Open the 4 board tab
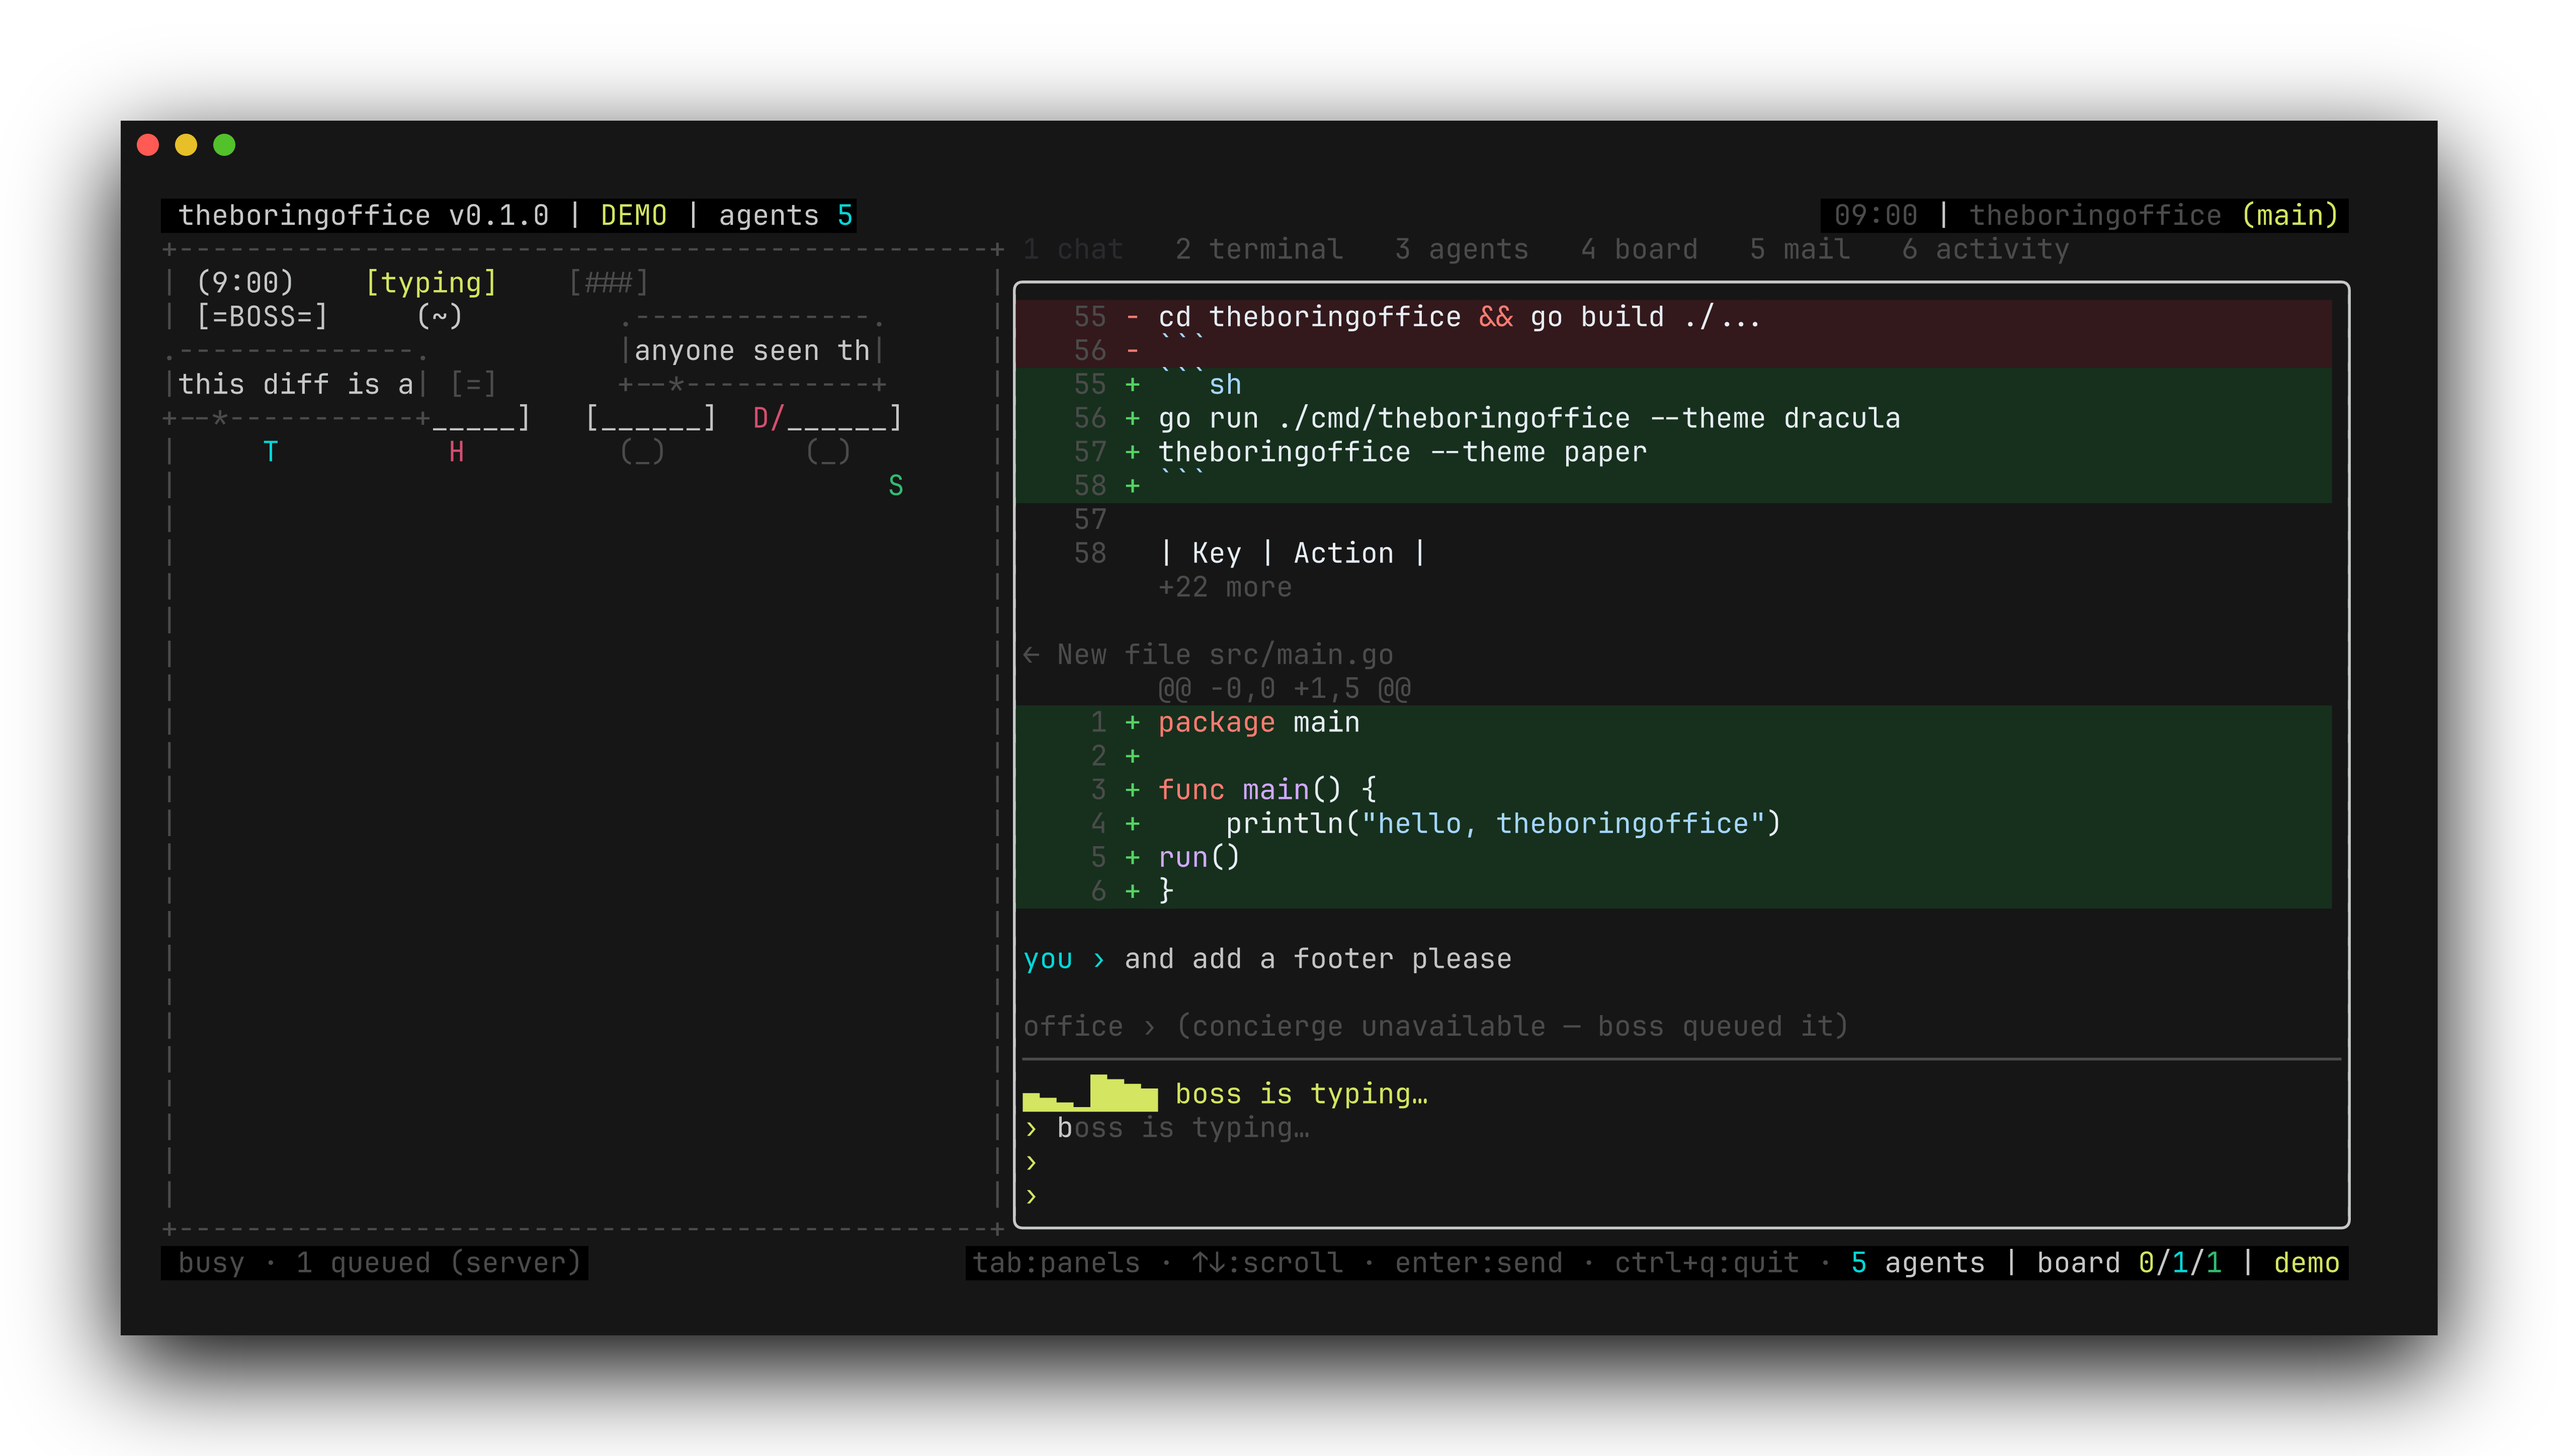 [x=1639, y=249]
